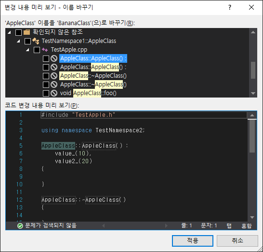Click the 혼합 line ending indicator
This screenshot has width=263, height=252.
(x=247, y=226)
